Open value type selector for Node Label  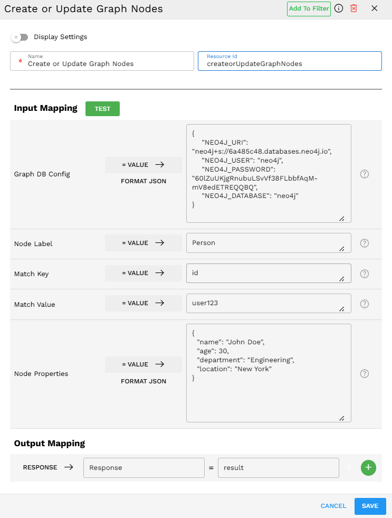[x=144, y=243]
